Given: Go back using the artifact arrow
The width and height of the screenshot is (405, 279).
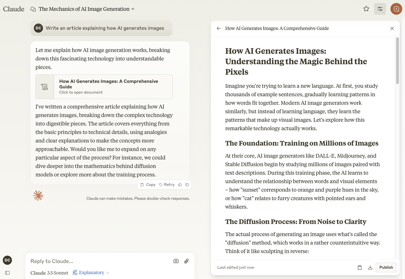Looking at the screenshot, I should [219, 29].
